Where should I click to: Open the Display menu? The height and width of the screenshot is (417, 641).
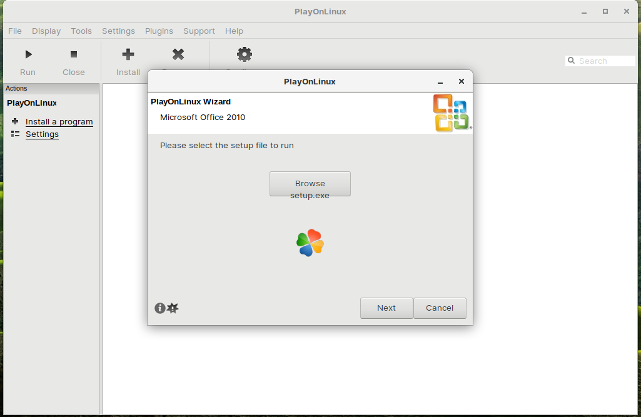(46, 31)
